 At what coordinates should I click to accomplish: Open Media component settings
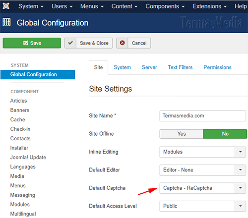(17, 176)
